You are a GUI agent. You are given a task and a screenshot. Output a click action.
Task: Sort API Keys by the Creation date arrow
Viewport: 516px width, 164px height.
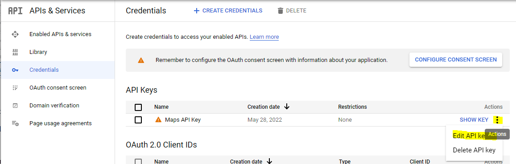click(x=287, y=107)
